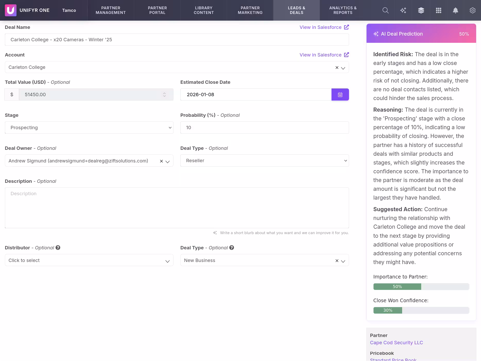Click the sparkle icon beside the description hint
This screenshot has height=361, width=481.
click(215, 233)
